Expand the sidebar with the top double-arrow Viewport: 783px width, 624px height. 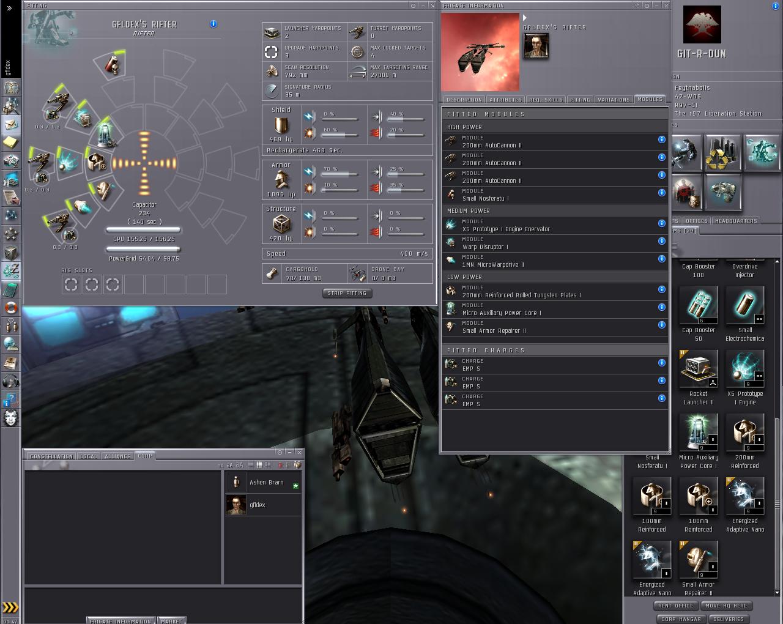pos(9,8)
